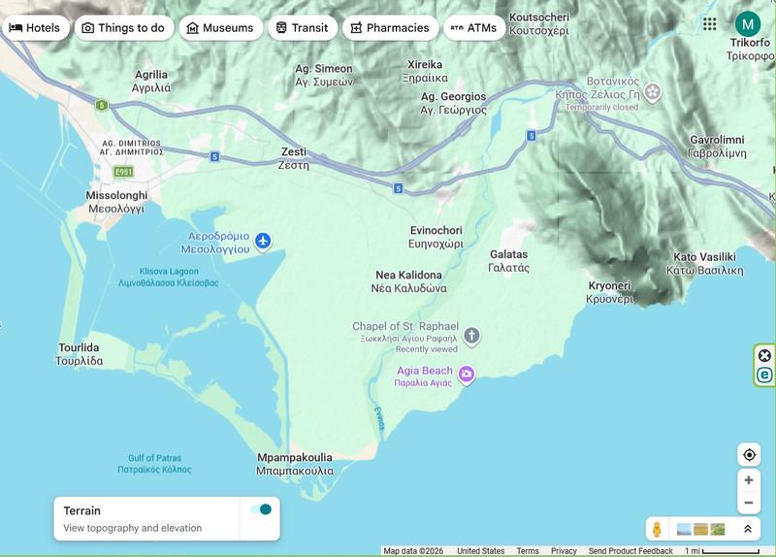Open the Things to do filter
Viewport: 776px width, 557px height.
(x=124, y=28)
